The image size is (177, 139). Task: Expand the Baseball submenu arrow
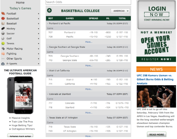tap(39, 24)
